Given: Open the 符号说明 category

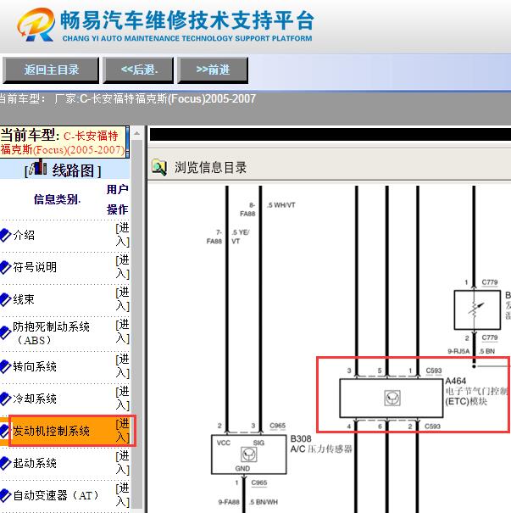Looking at the screenshot, I should (35, 268).
